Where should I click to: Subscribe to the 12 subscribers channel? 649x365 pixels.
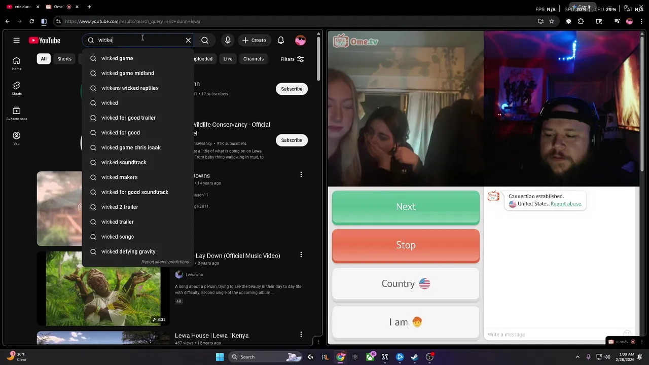[x=292, y=89]
